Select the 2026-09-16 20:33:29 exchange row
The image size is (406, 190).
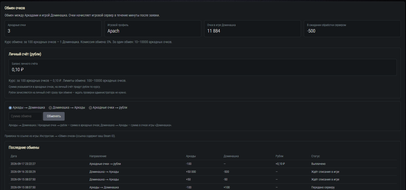coord(203,172)
